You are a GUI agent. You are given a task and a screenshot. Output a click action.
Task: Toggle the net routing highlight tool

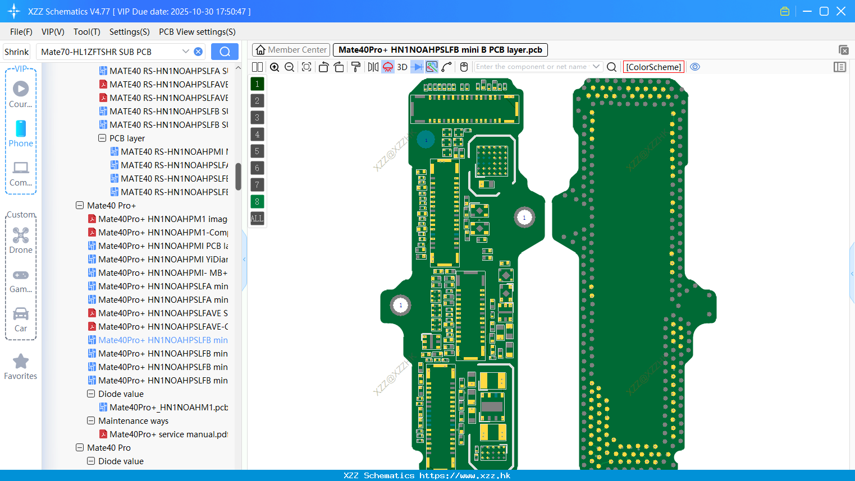coord(432,67)
